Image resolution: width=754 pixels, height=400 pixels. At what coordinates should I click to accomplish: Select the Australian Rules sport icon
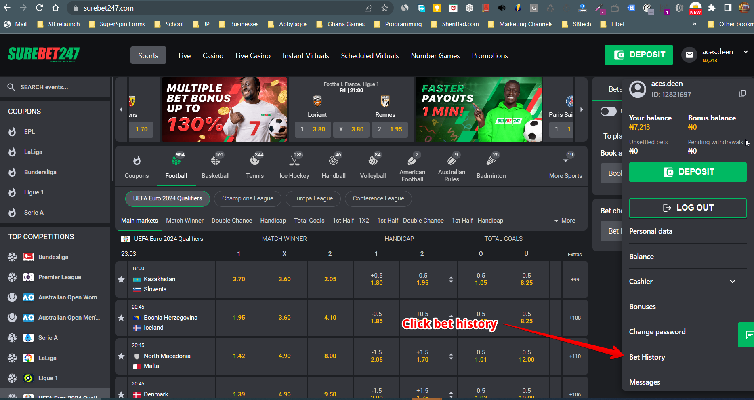(x=452, y=160)
